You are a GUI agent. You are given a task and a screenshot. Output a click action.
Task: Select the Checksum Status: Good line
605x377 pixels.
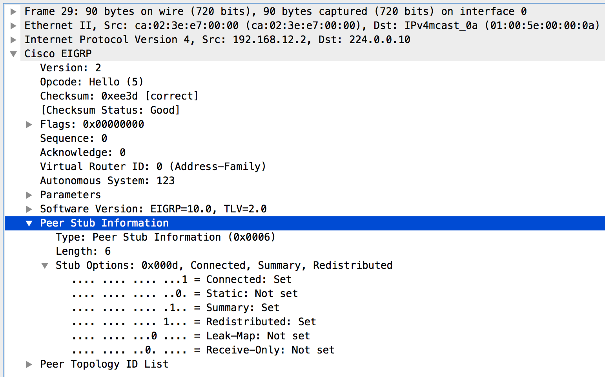coord(110,110)
